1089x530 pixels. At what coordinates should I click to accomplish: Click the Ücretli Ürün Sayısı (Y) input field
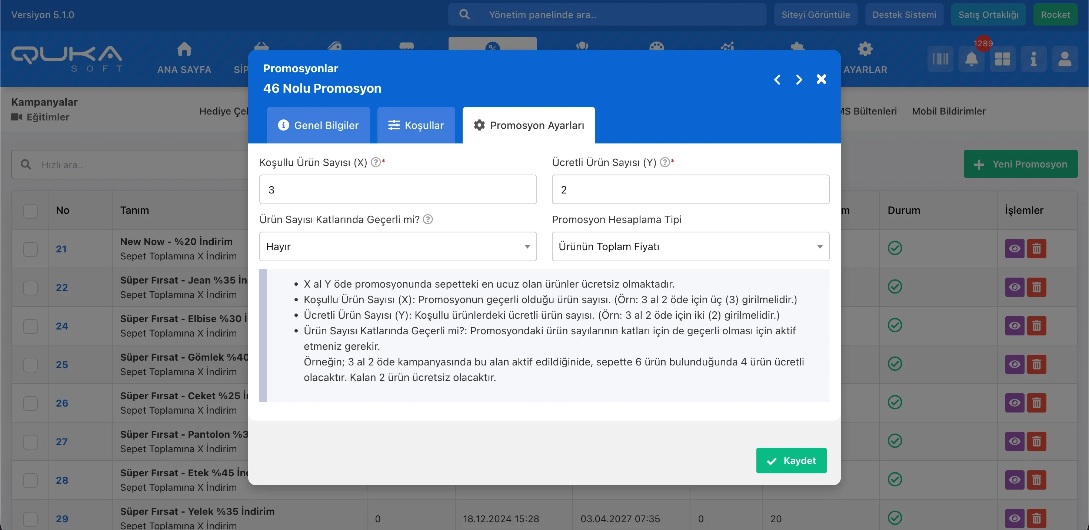click(x=690, y=190)
